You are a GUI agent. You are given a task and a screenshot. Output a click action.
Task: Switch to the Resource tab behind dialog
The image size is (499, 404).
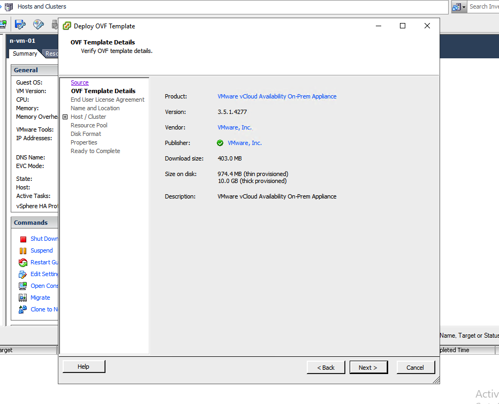coord(51,54)
